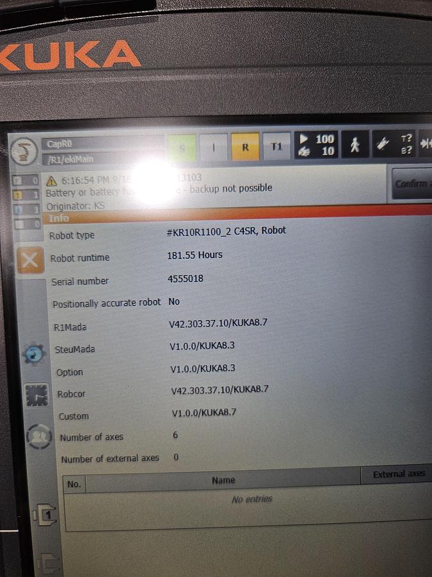
Task: Click the bottom white message counter
Action: pyautogui.click(x=27, y=224)
